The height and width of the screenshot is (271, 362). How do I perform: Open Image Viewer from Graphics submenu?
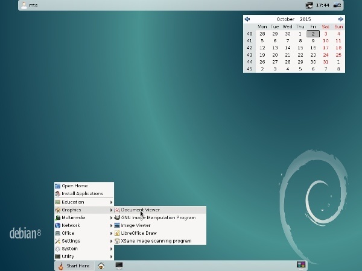(160, 225)
